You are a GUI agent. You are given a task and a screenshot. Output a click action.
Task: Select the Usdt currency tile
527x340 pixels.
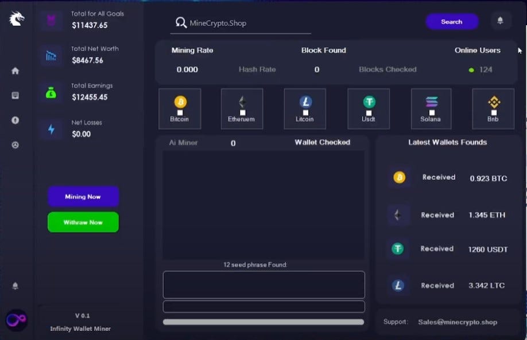pyautogui.click(x=368, y=108)
